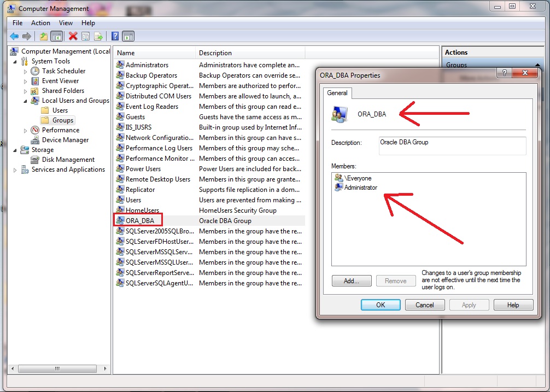Click the Back arrow toolbar icon
This screenshot has width=550, height=392.
point(14,37)
